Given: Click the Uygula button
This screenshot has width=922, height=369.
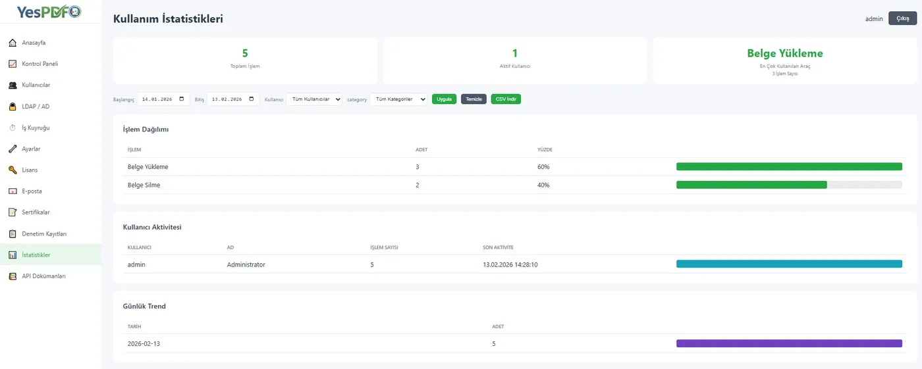Looking at the screenshot, I should tap(444, 99).
